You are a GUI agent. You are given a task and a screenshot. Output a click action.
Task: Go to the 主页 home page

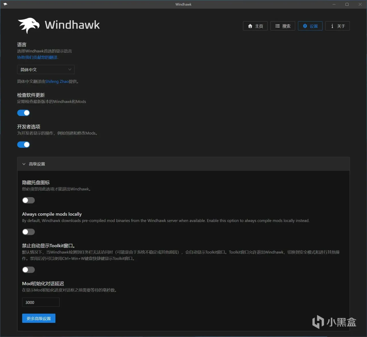point(255,26)
